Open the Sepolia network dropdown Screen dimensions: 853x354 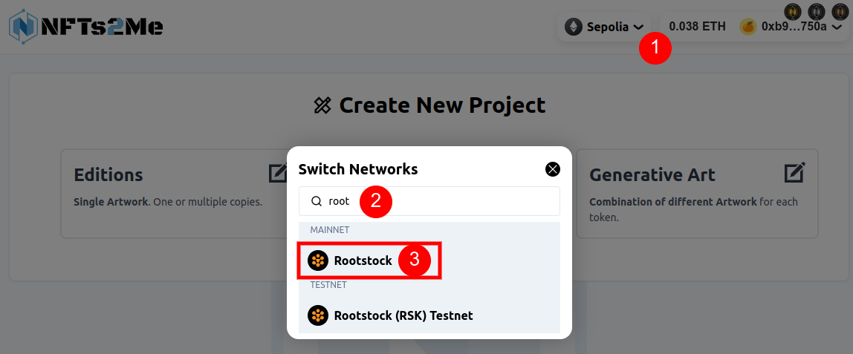tap(604, 27)
